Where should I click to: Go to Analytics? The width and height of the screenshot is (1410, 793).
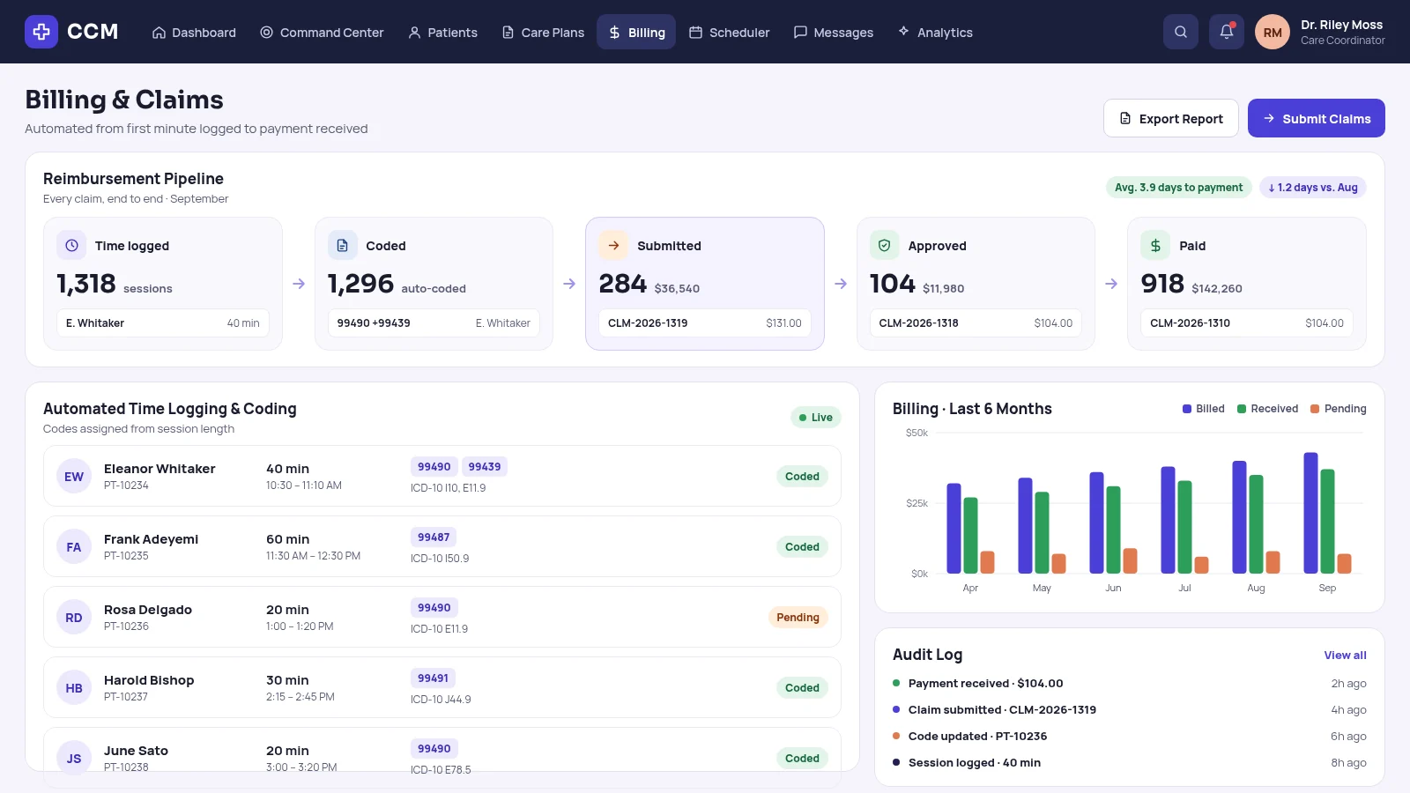pyautogui.click(x=935, y=33)
